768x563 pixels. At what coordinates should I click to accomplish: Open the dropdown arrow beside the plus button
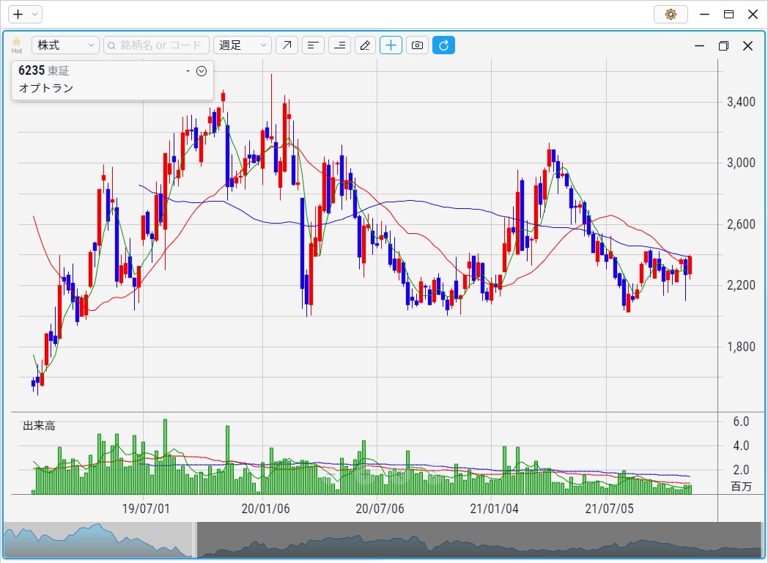34,14
